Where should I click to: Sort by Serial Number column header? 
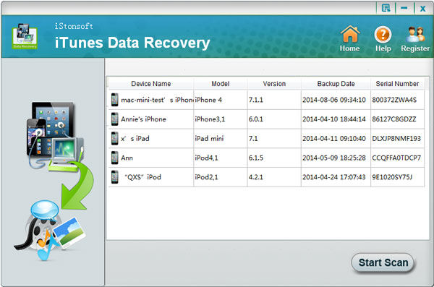[x=397, y=84]
